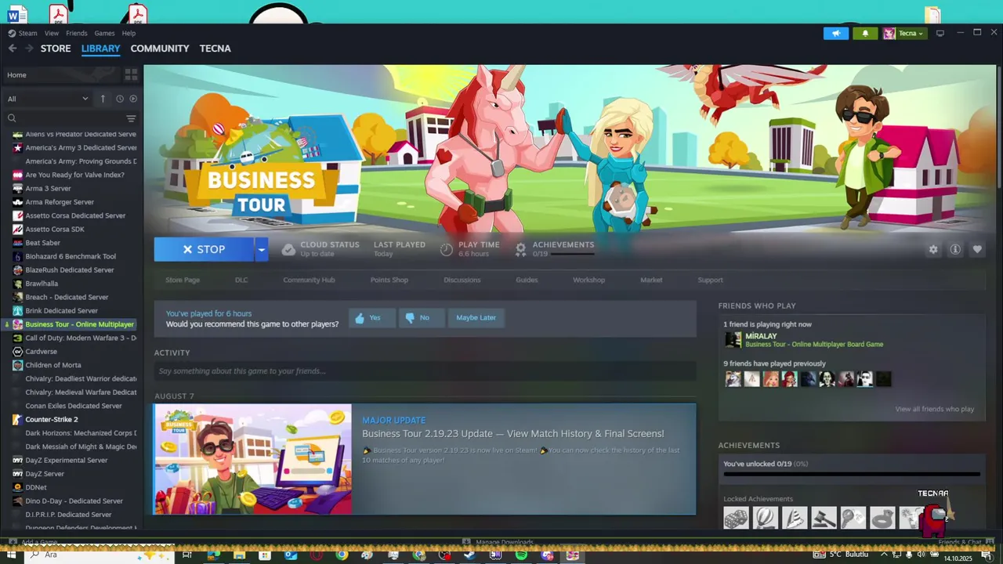Open the dice locked achievement icon
Viewport: 1003px width, 564px height.
[736, 518]
